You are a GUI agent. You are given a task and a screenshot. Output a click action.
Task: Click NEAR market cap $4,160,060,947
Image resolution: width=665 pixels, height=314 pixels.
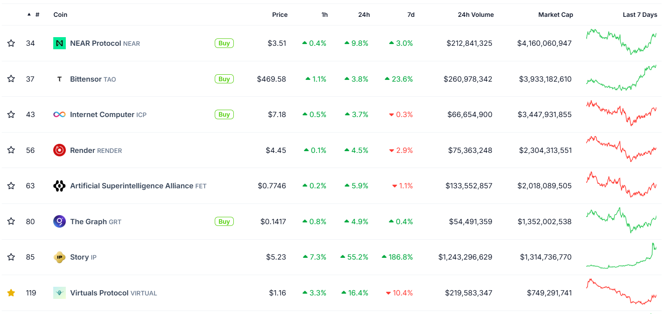pos(545,43)
